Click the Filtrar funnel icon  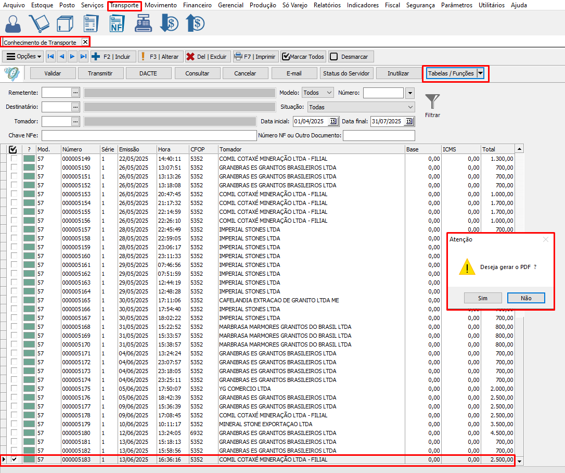point(432,102)
